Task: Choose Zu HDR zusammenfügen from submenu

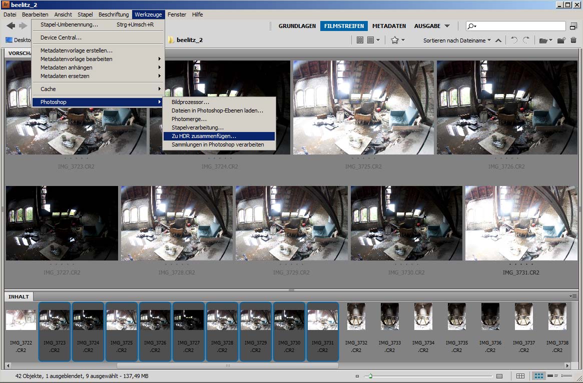Action: tap(204, 136)
